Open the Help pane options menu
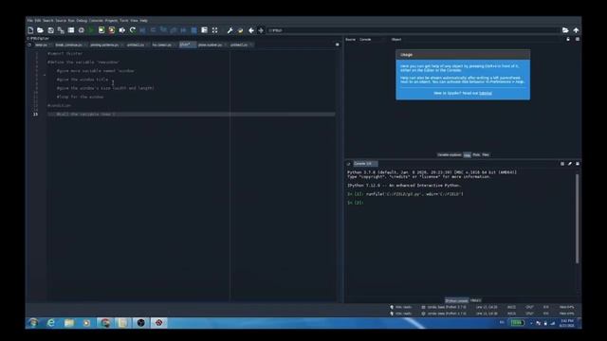Image resolution: width=607 pixels, height=341 pixels. point(578,39)
